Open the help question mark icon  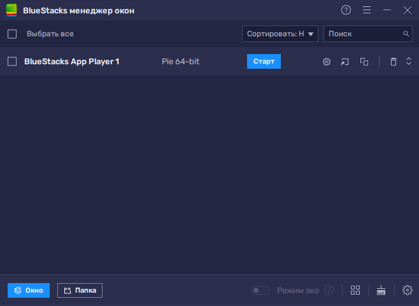[x=346, y=10]
